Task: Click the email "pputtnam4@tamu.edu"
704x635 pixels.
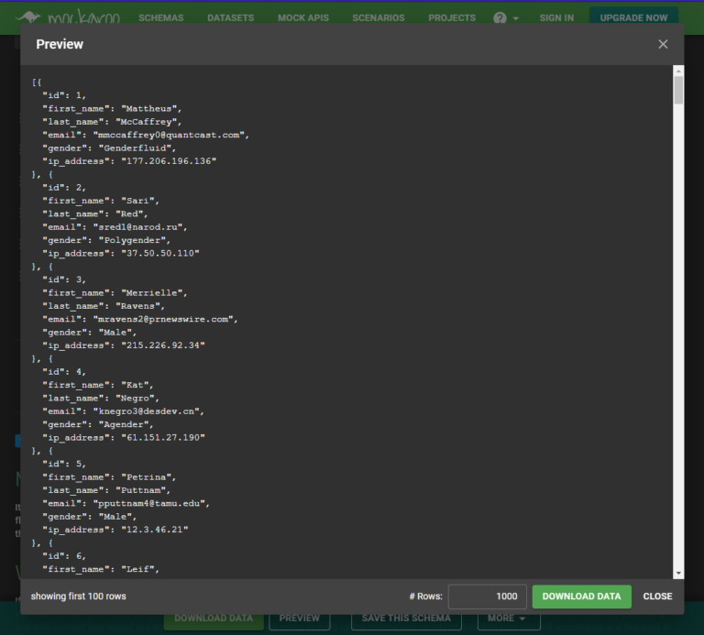Action: point(148,503)
